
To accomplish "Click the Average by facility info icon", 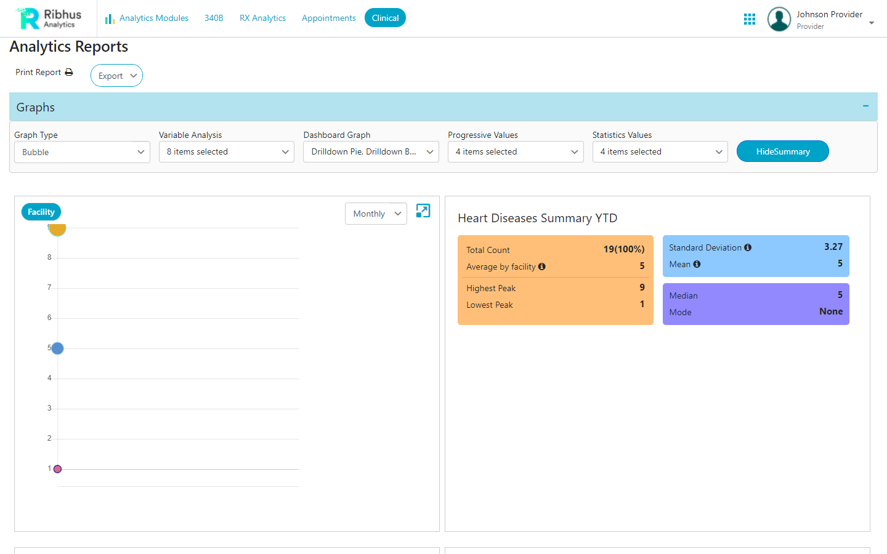I will point(541,267).
